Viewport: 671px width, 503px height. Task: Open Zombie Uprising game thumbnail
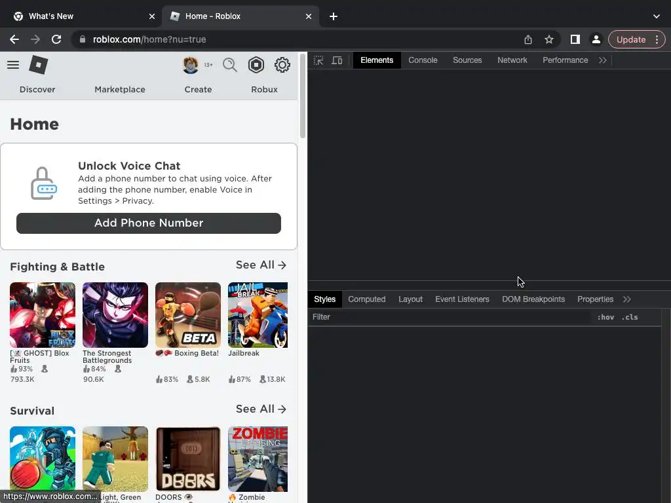click(258, 459)
